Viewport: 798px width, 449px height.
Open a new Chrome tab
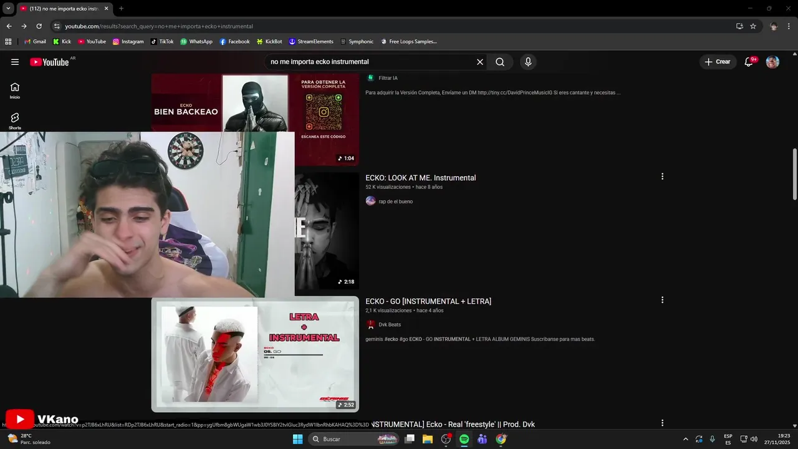121,9
